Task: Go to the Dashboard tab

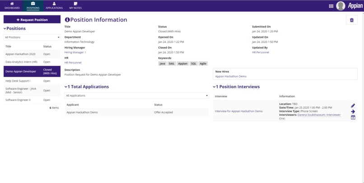Action: click(12, 6)
